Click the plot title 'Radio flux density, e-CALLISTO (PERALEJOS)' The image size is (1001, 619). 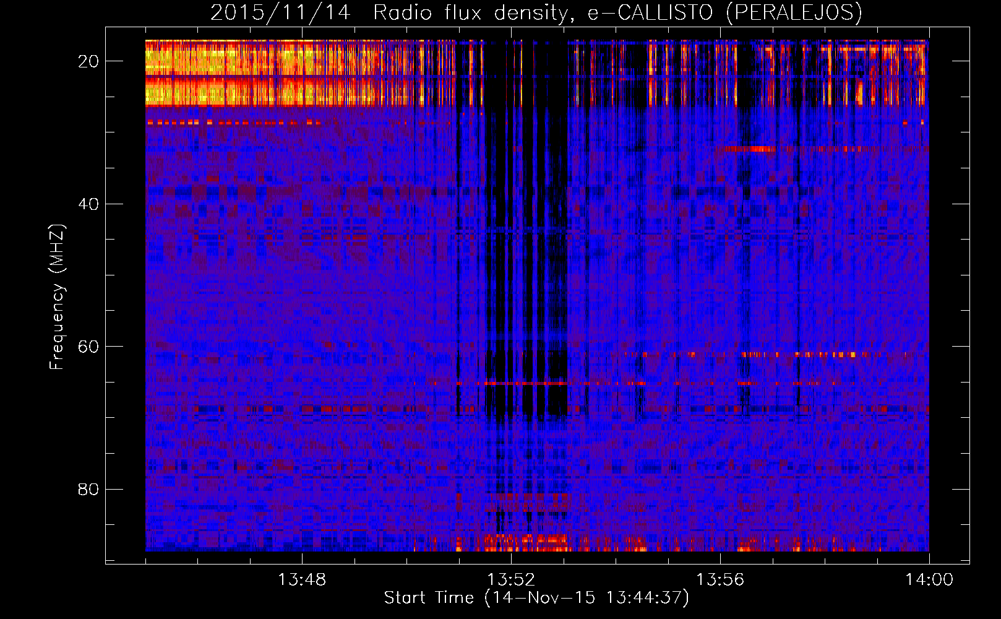pos(617,12)
